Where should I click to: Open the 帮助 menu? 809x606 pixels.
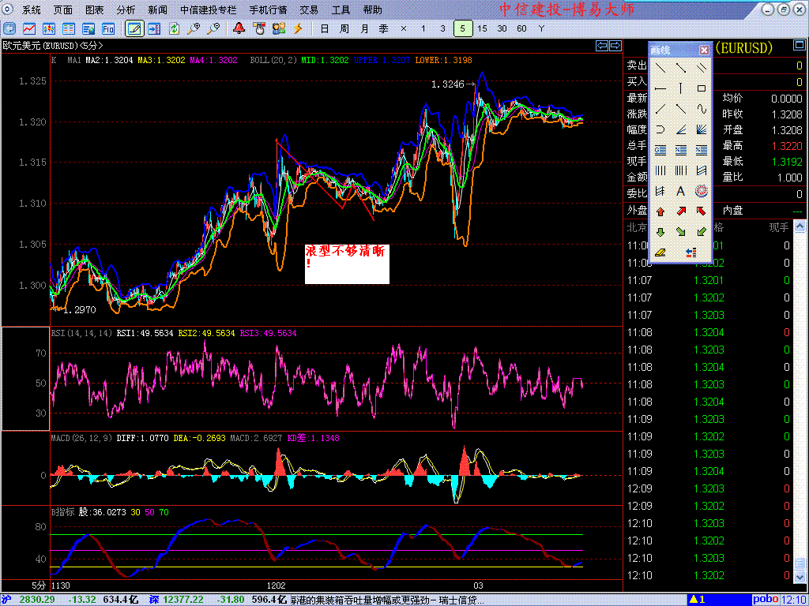coord(373,9)
